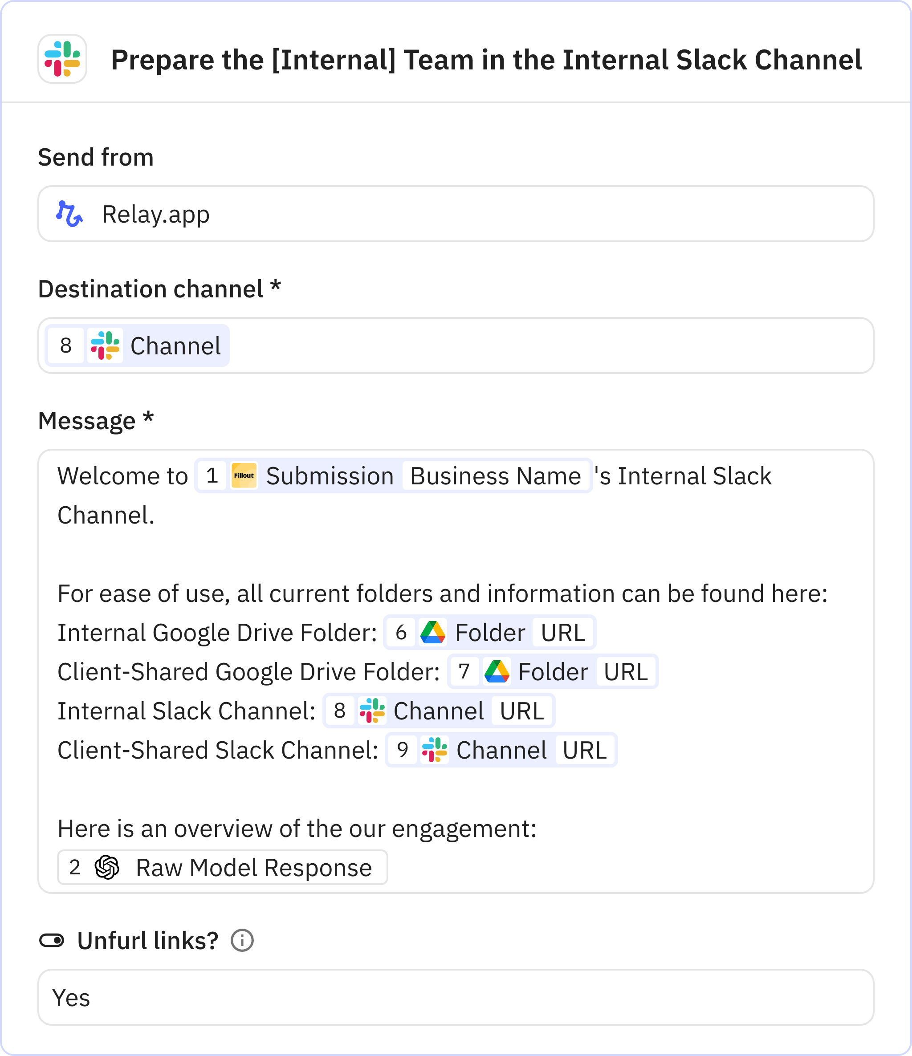Click 'Client-Shared Slack Channel:' label text
This screenshot has height=1056, width=912.
(218, 750)
